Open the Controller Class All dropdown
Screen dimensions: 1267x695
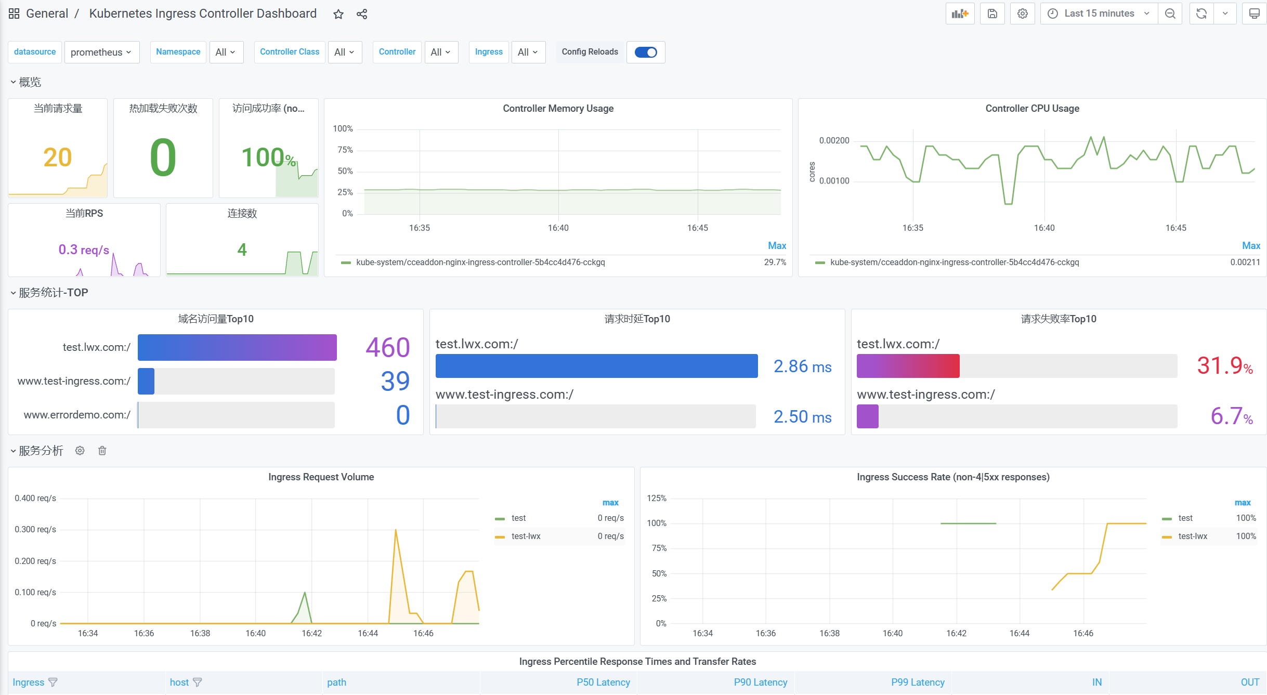pos(344,52)
